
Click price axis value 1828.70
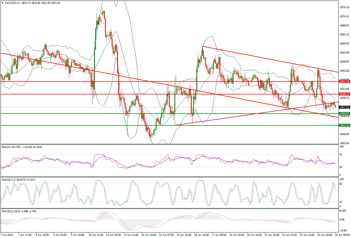click(x=344, y=98)
